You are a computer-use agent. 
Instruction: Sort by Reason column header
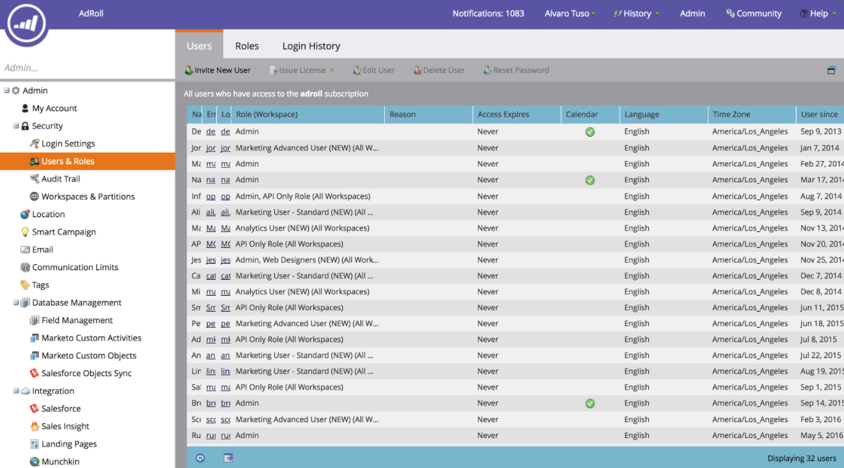point(428,114)
